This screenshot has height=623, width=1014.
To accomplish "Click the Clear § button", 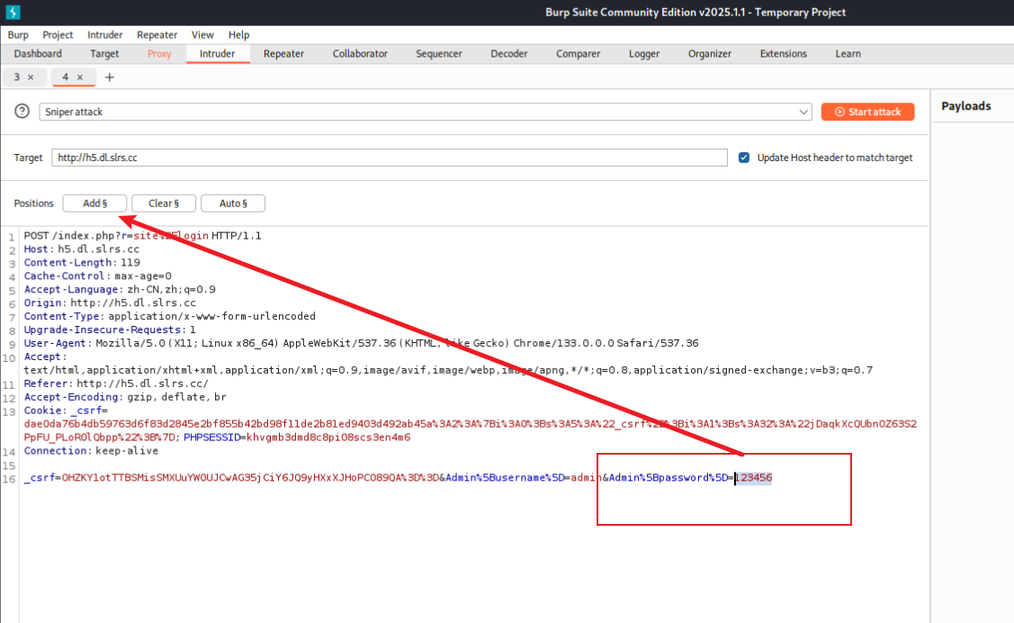I will (x=164, y=203).
